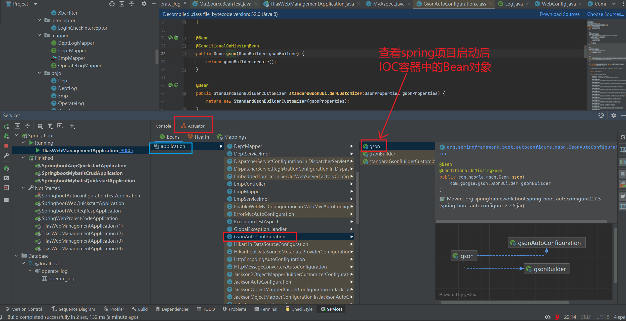Open the Project view dropdown arrow

click(36, 4)
